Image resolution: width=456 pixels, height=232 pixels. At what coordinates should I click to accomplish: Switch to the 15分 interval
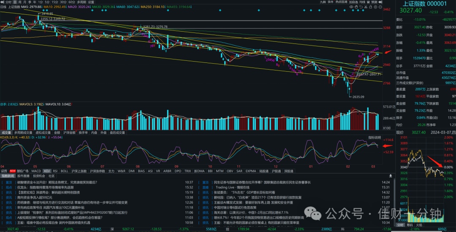click(x=54, y=2)
